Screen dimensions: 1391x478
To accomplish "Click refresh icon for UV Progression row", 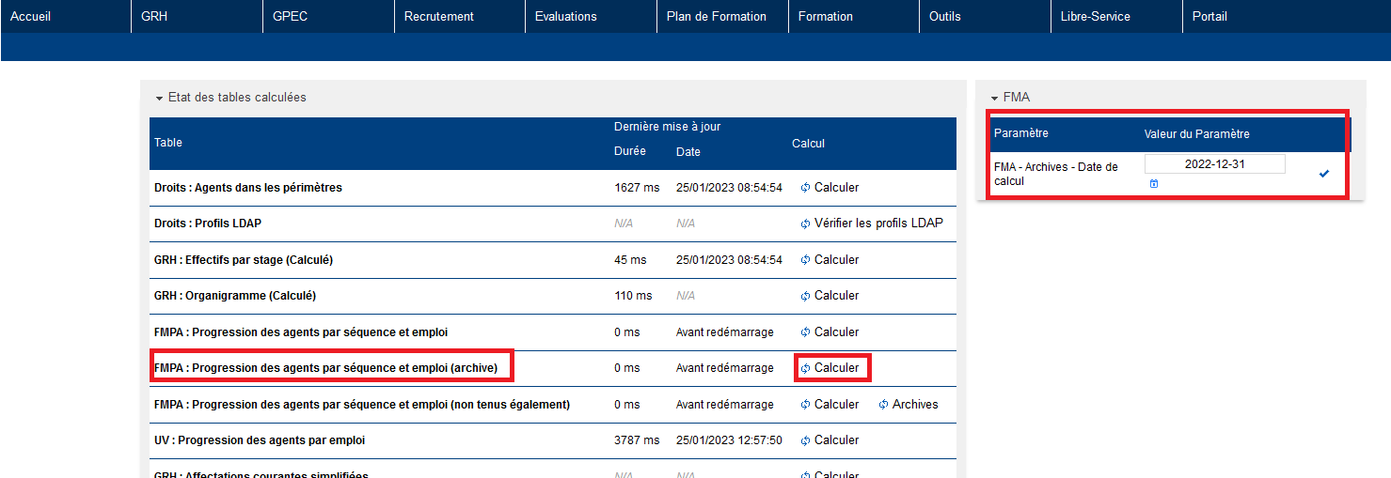I will [x=805, y=440].
